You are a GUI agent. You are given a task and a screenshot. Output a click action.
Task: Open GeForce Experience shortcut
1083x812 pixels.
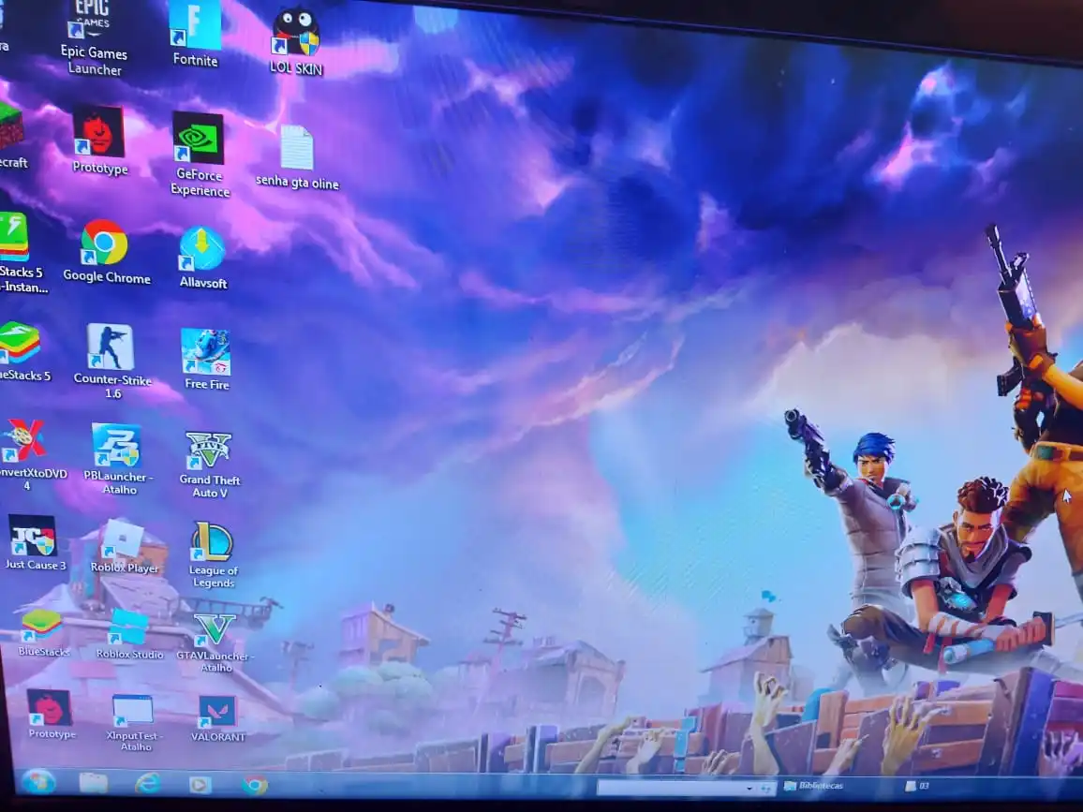coord(199,154)
